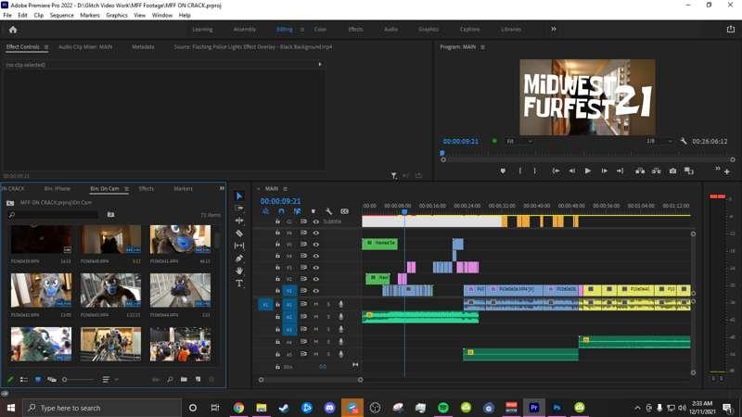Toggle visibility eye for track V1
This screenshot has height=417, width=742.
[315, 291]
